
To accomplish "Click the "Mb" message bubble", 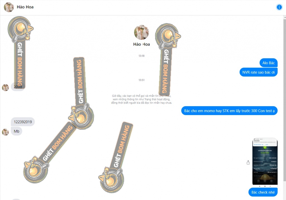I will (16, 131).
